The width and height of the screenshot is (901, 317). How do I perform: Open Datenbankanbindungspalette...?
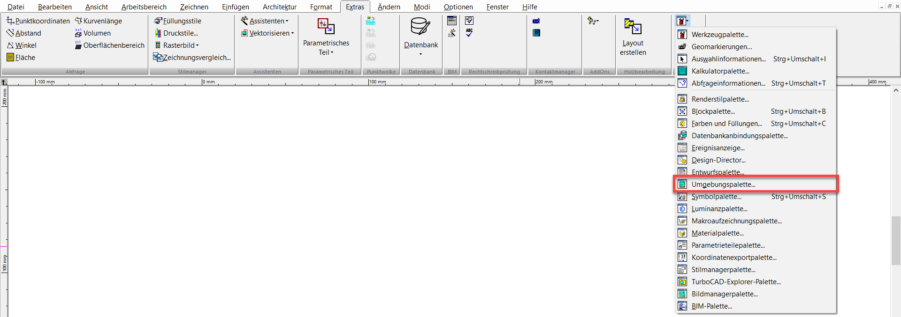[756, 136]
